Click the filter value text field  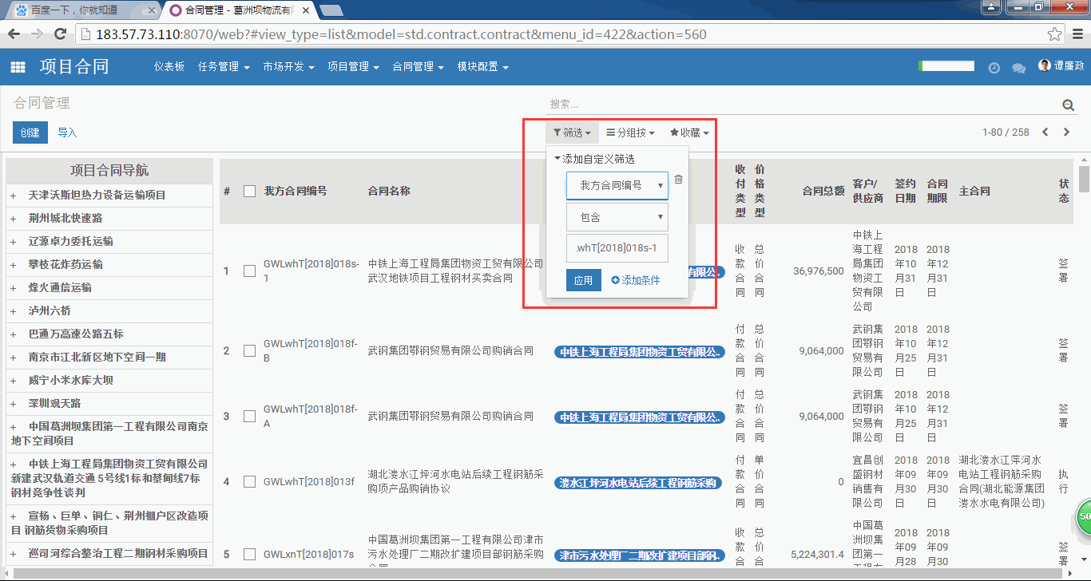[617, 248]
